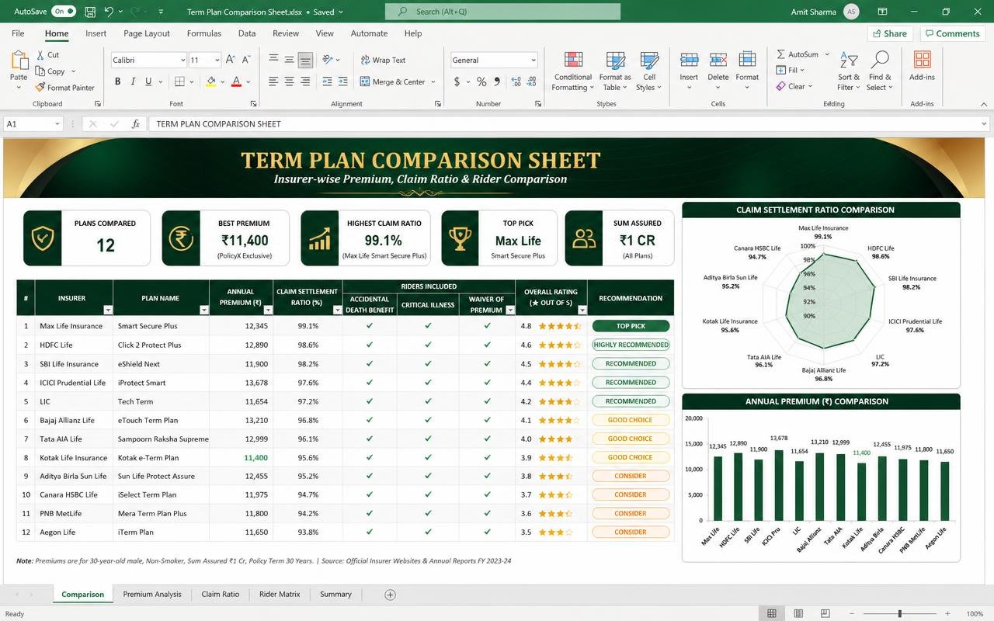Click the Wrap Text button

coord(383,60)
